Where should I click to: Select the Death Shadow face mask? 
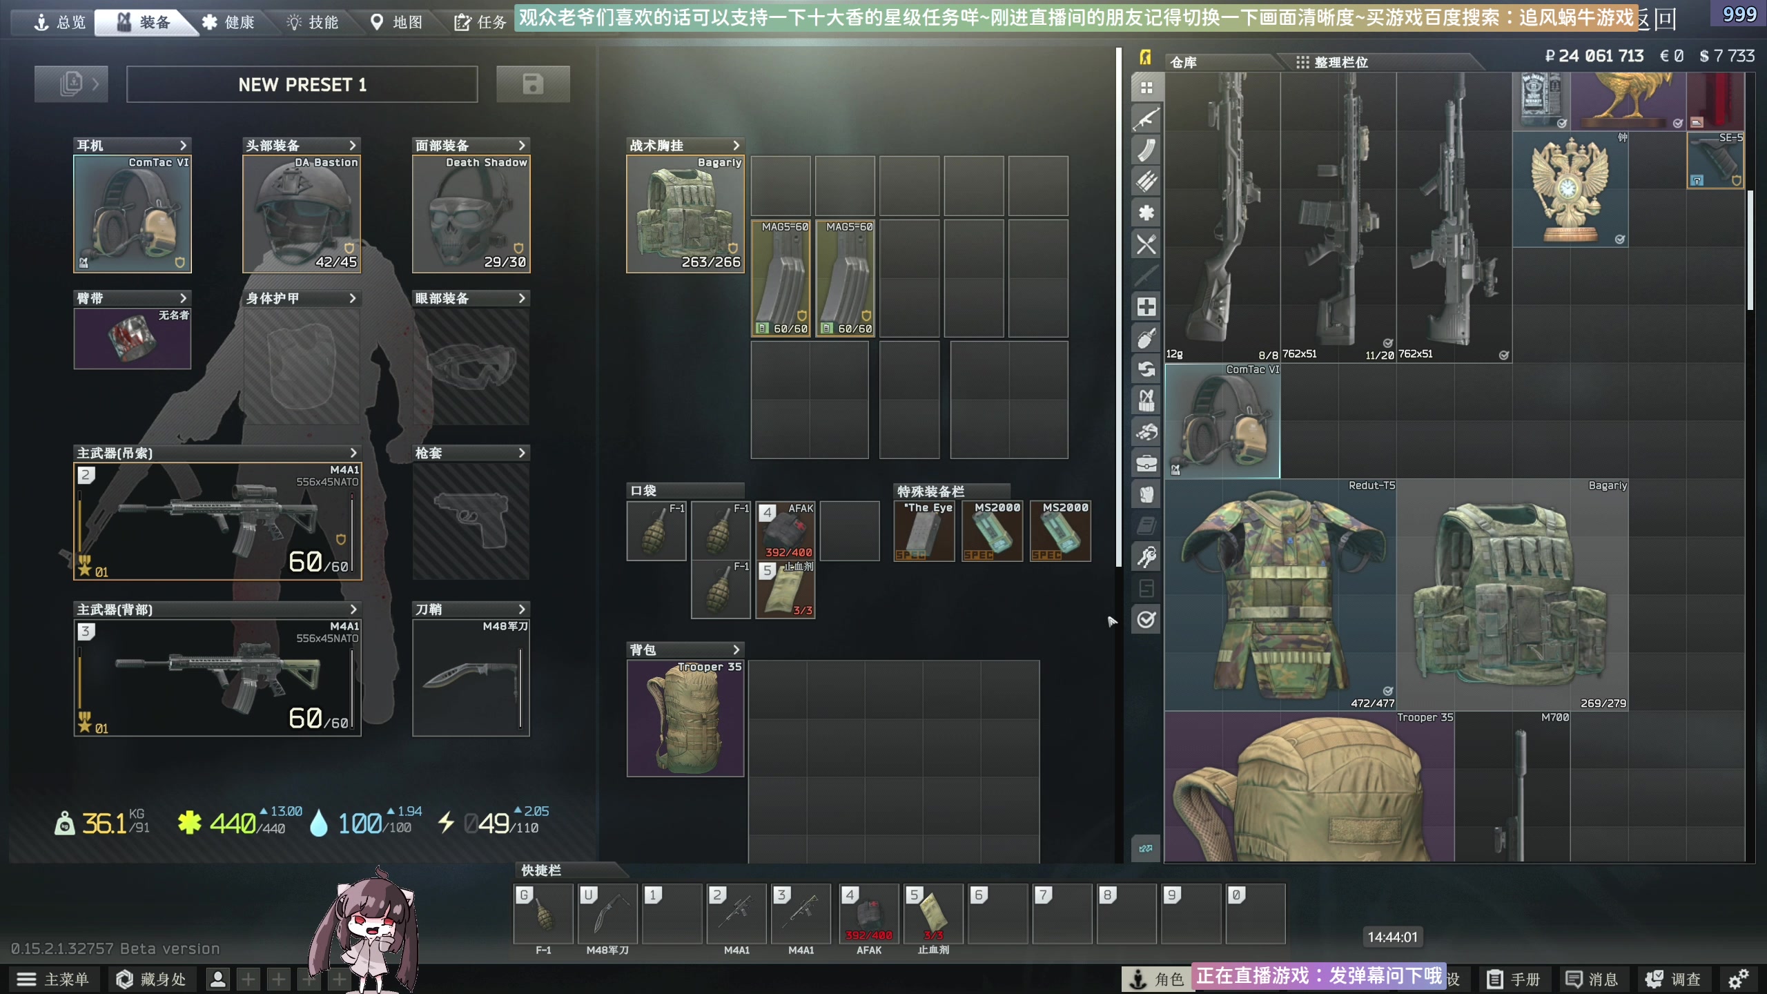point(471,214)
